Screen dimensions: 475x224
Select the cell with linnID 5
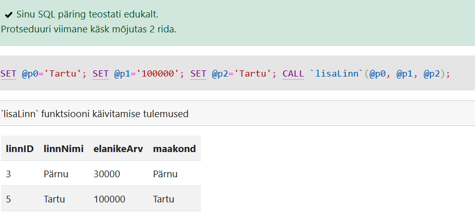8,199
